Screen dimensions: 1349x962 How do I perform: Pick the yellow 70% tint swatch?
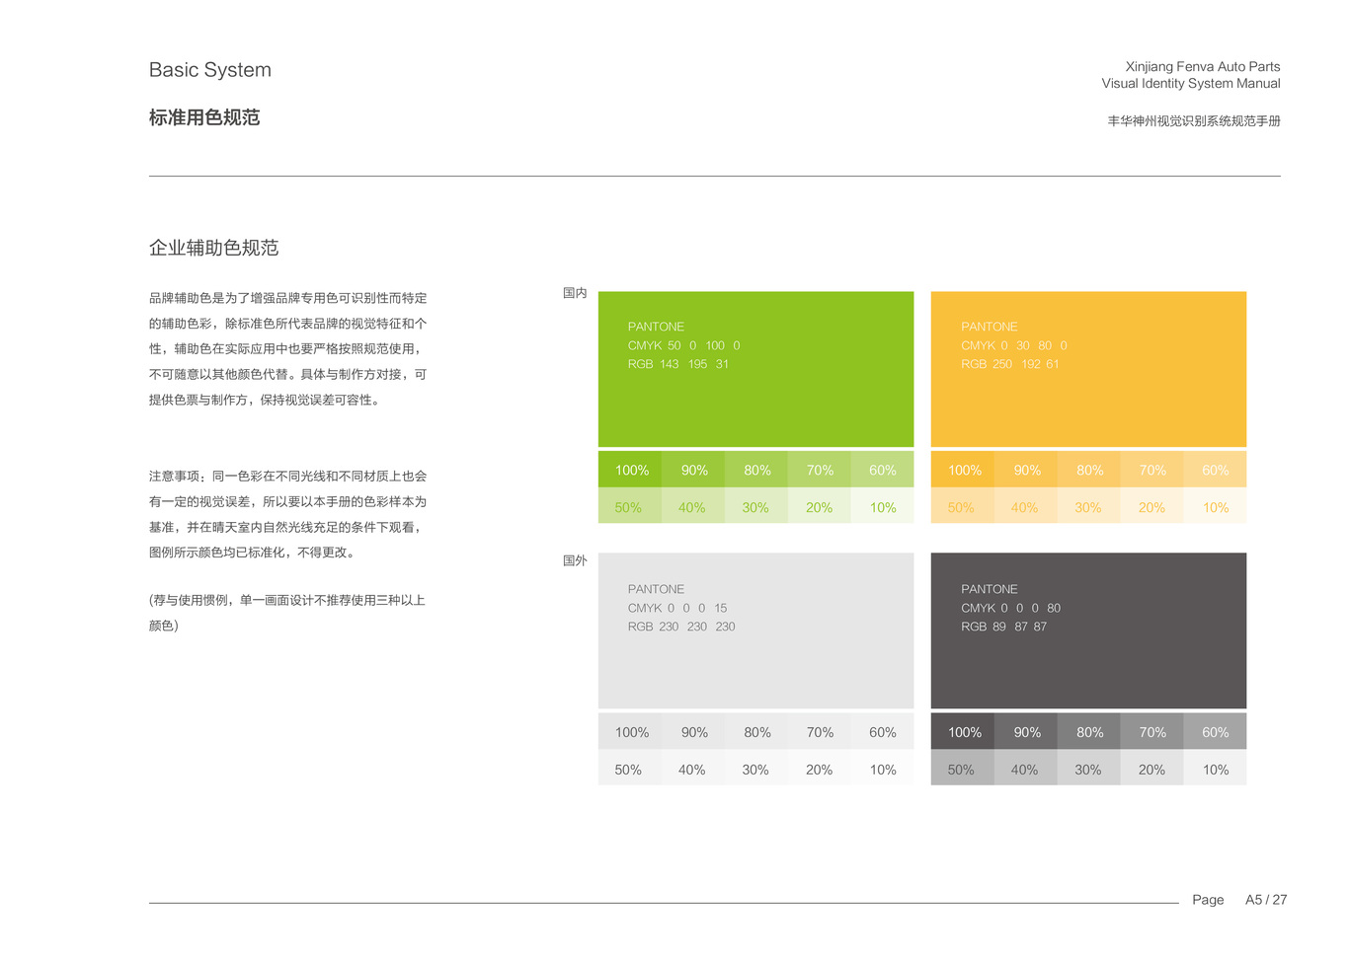click(x=1152, y=470)
